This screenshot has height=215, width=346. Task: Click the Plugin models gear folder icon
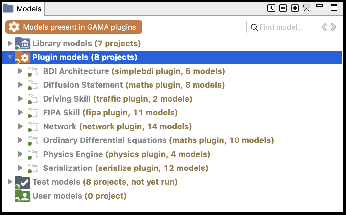[x=23, y=57]
